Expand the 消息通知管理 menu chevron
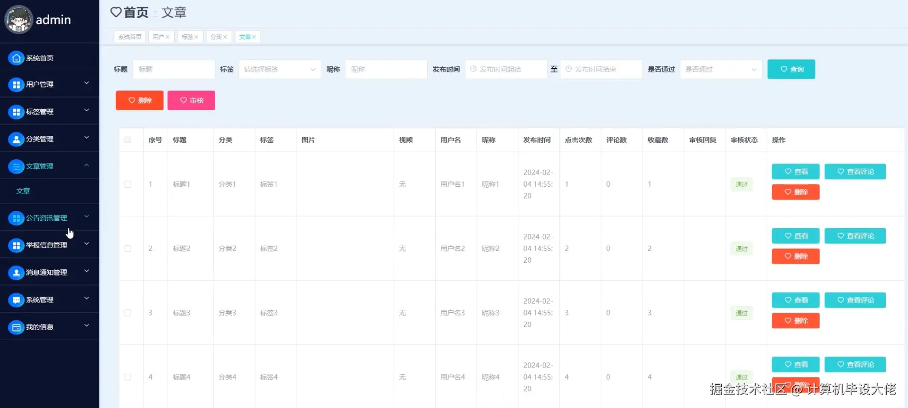Image resolution: width=908 pixels, height=408 pixels. click(x=87, y=271)
